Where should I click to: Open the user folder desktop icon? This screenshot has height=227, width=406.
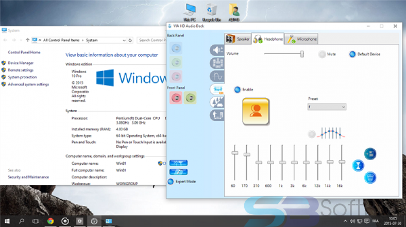click(234, 12)
